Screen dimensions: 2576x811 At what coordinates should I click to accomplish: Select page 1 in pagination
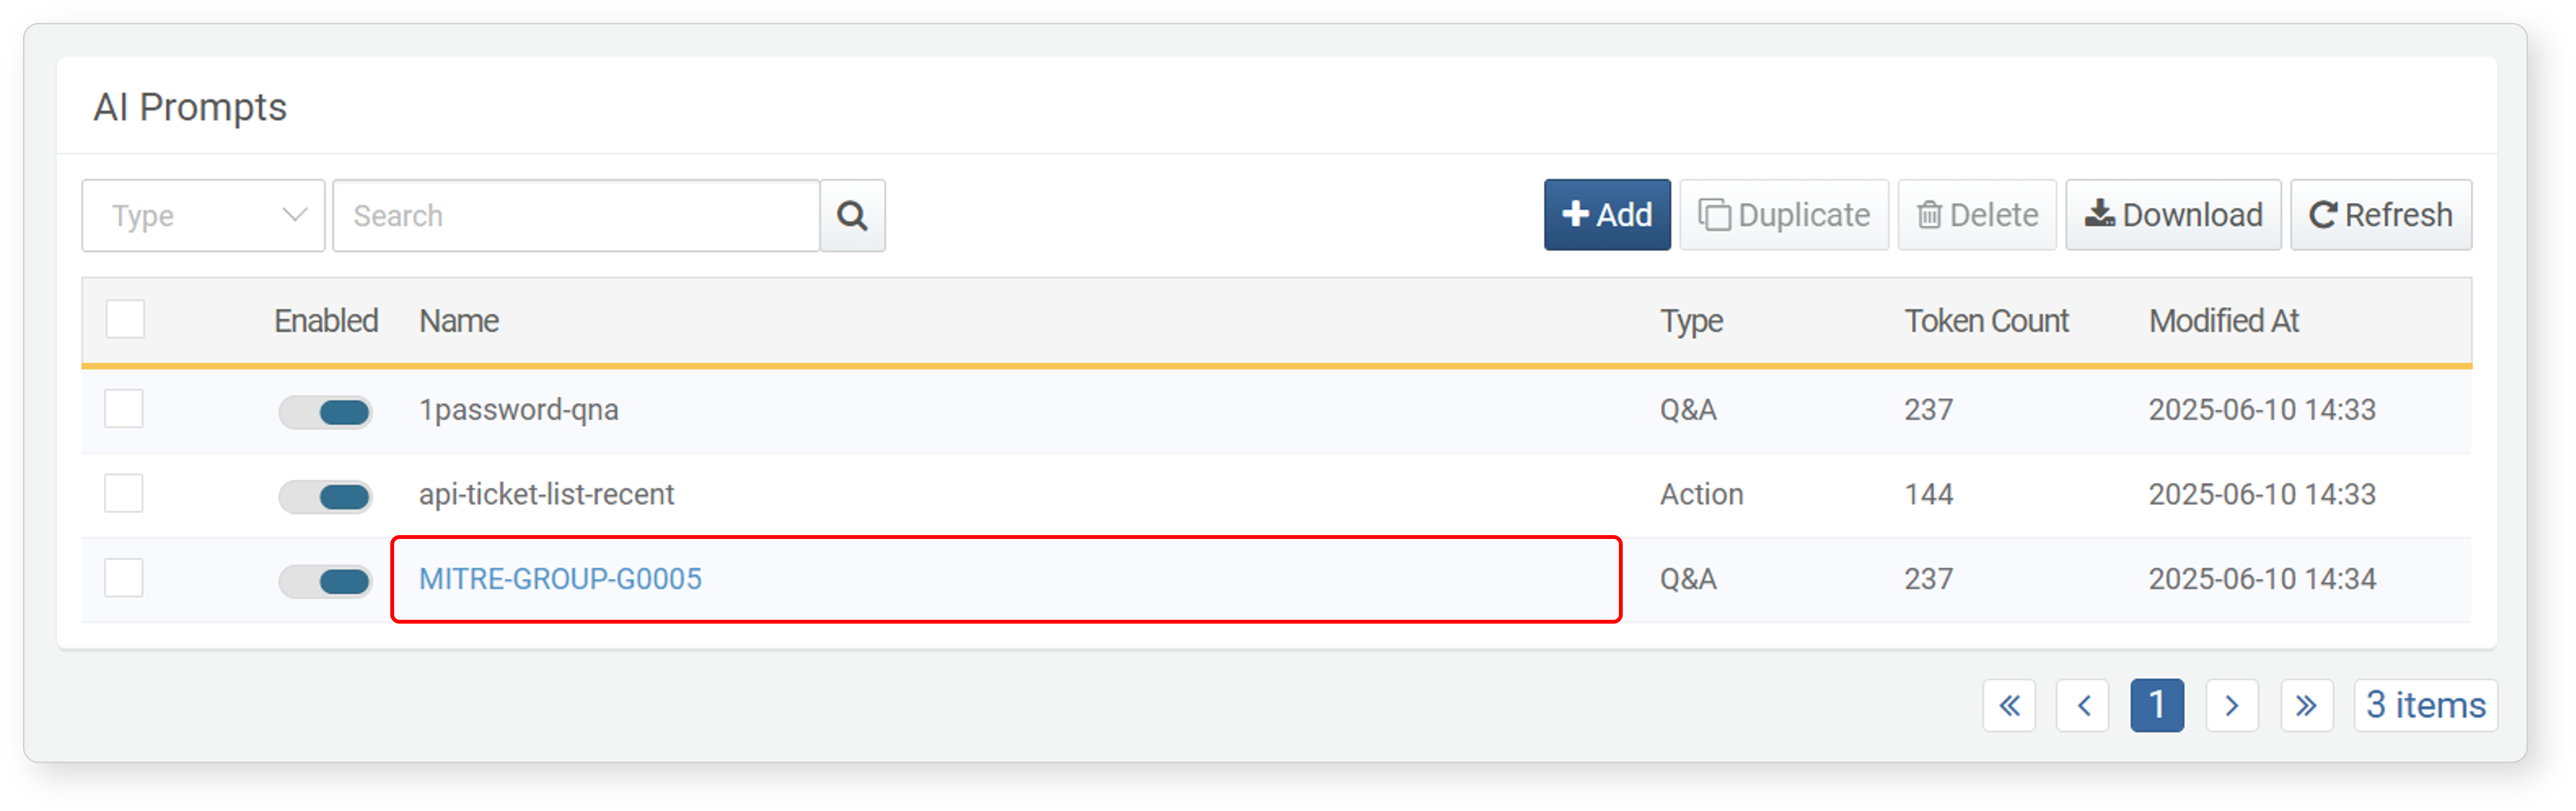(x=2157, y=706)
